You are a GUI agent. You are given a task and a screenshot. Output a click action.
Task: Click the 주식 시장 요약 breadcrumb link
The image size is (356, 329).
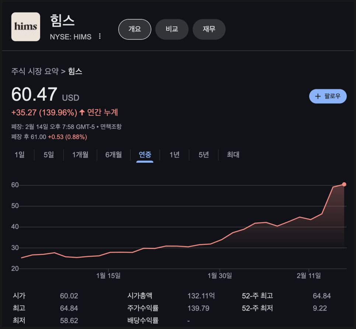click(x=35, y=71)
